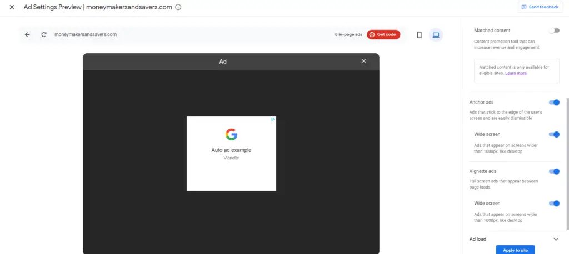Disable Vignette ads switch

pyautogui.click(x=554, y=171)
